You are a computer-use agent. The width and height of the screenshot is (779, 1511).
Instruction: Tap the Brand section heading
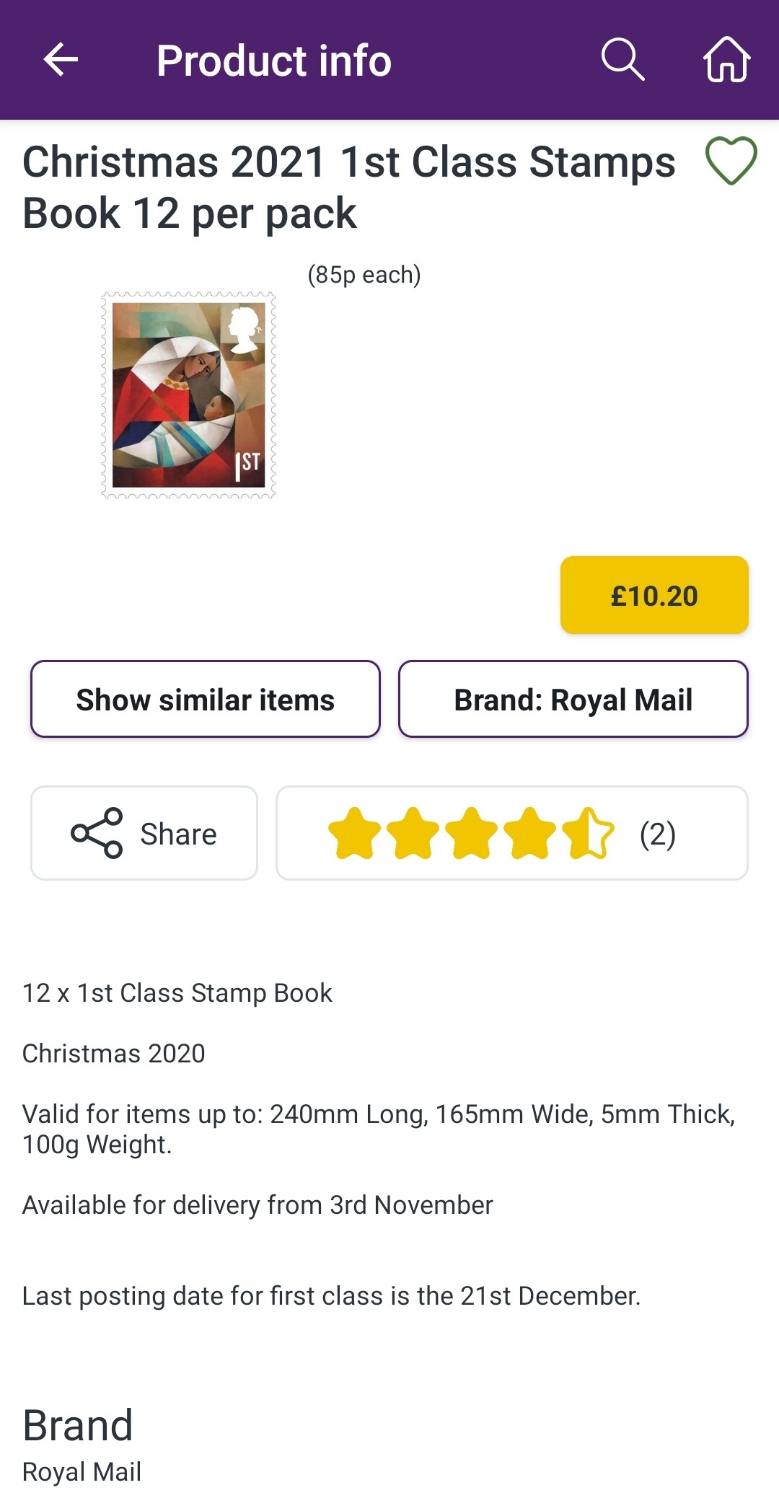[x=78, y=1425]
